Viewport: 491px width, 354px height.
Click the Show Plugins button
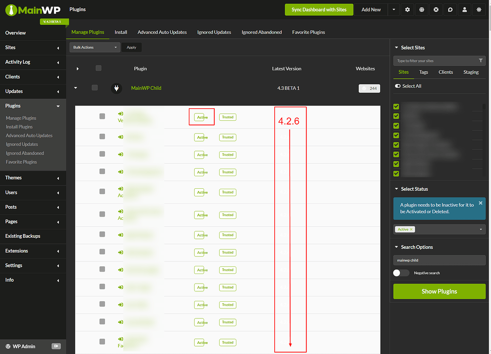click(x=439, y=291)
